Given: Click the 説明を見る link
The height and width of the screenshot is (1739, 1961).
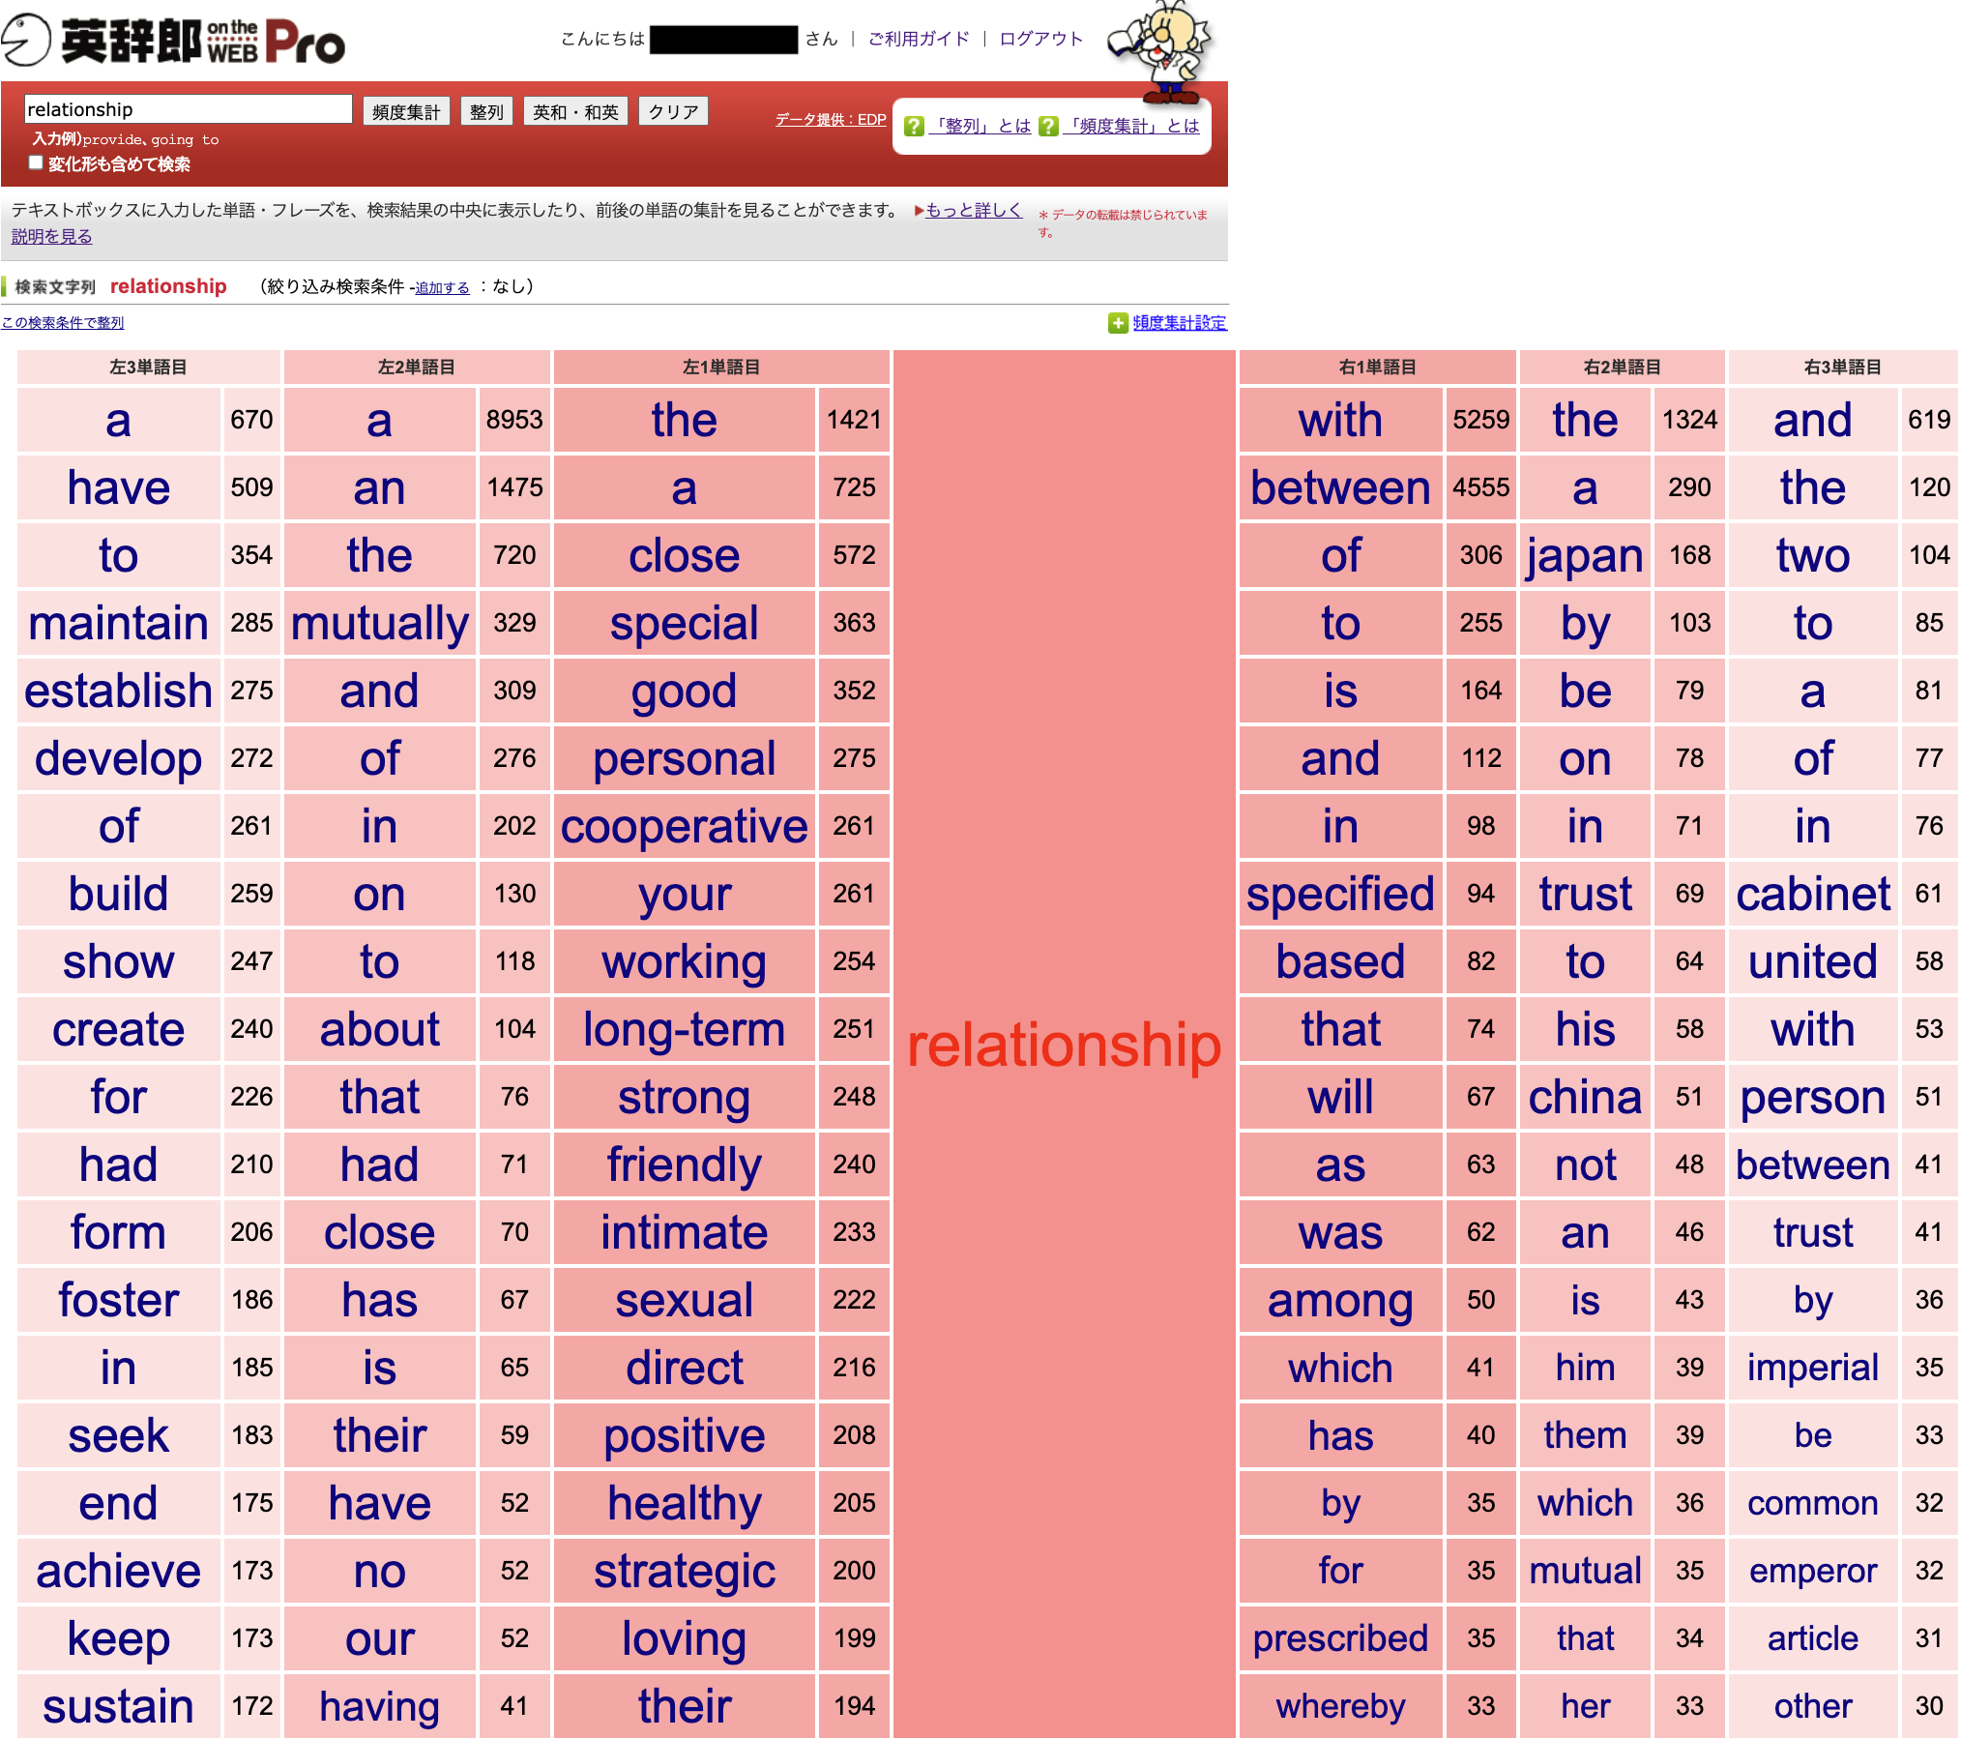Looking at the screenshot, I should tap(52, 236).
